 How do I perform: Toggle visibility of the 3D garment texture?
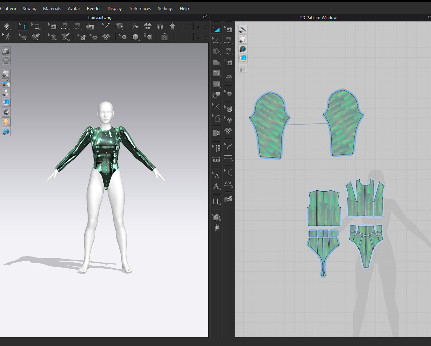[x=6, y=102]
